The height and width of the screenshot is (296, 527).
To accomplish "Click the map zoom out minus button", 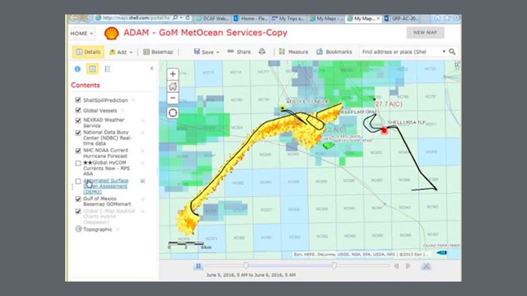I will click(x=173, y=98).
